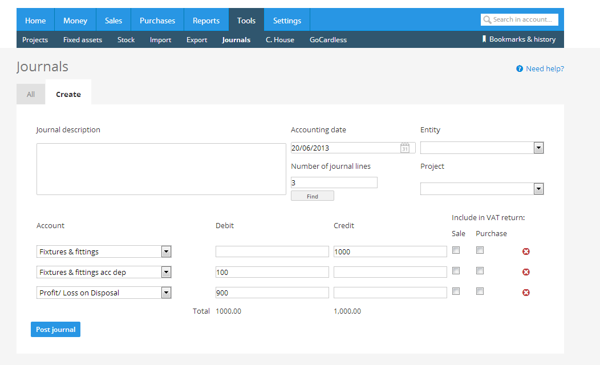Click the Number of journal lines field
This screenshot has width=600, height=365.
coord(334,182)
